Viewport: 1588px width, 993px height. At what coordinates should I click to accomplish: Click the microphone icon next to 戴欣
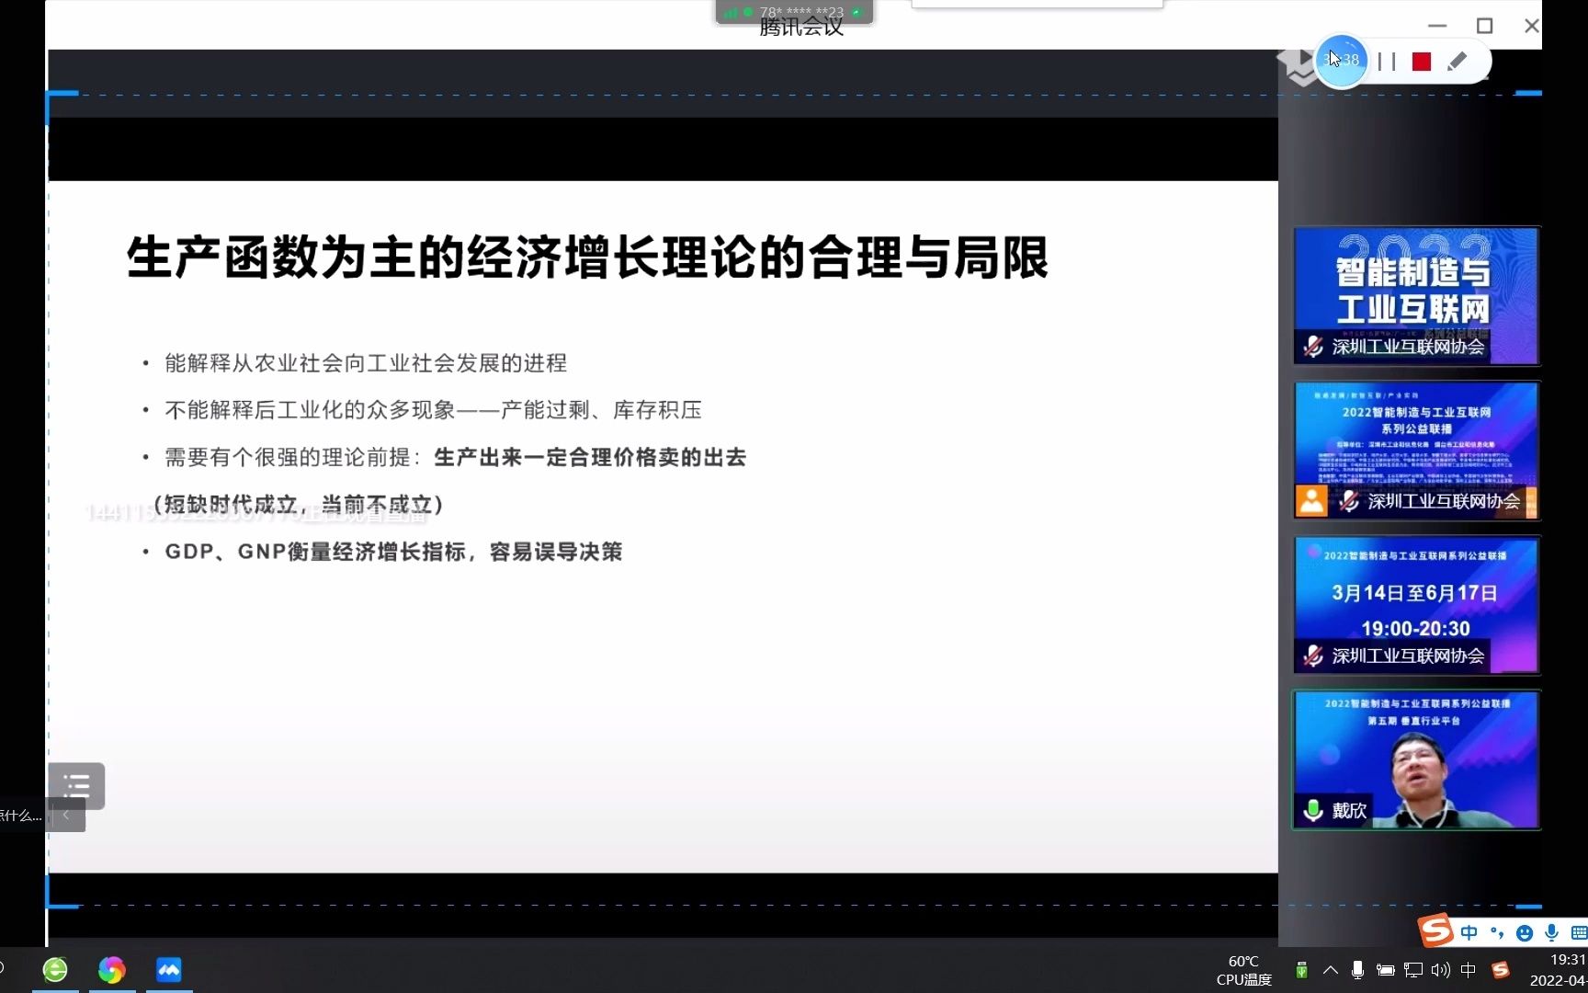pyautogui.click(x=1311, y=809)
